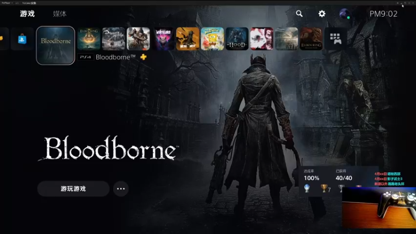Click the 40/40 trophies earned value
The width and height of the screenshot is (416, 234).
pos(344,178)
